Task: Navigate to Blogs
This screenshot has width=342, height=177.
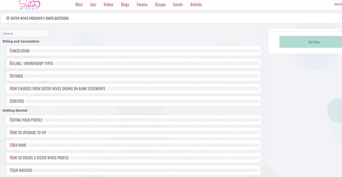Action: click(125, 5)
